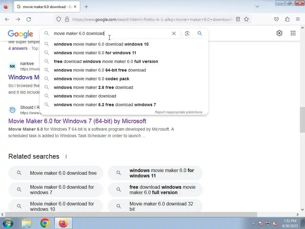The image size is (305, 229).
Task: Click the horizontal scrollbar right arrow
Action: pos(298,214)
